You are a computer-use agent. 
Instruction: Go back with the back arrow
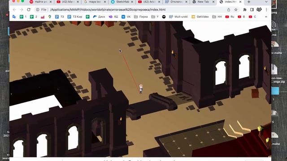[x=14, y=10]
